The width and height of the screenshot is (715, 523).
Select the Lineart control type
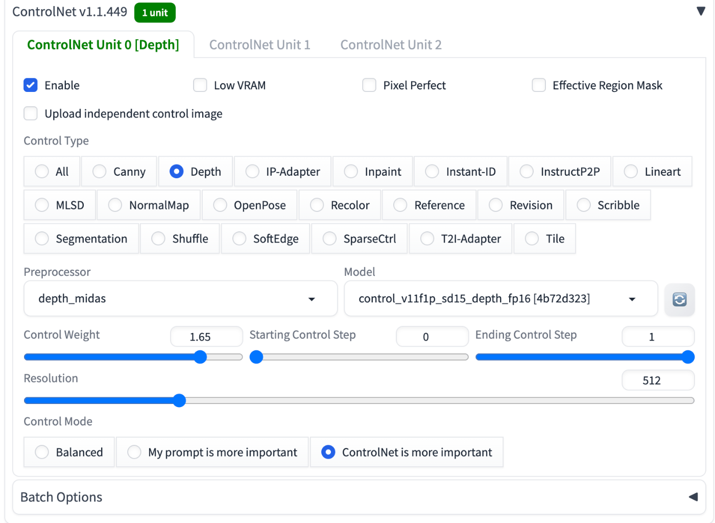click(x=631, y=172)
